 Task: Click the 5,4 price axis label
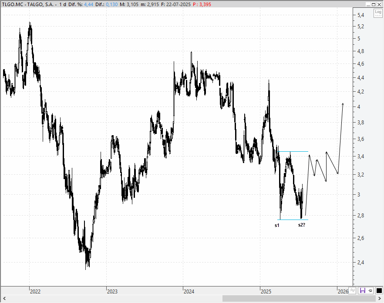(361, 15)
